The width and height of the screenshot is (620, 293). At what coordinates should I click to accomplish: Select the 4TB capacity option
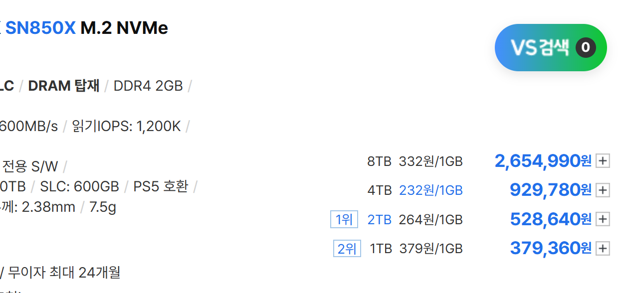380,190
